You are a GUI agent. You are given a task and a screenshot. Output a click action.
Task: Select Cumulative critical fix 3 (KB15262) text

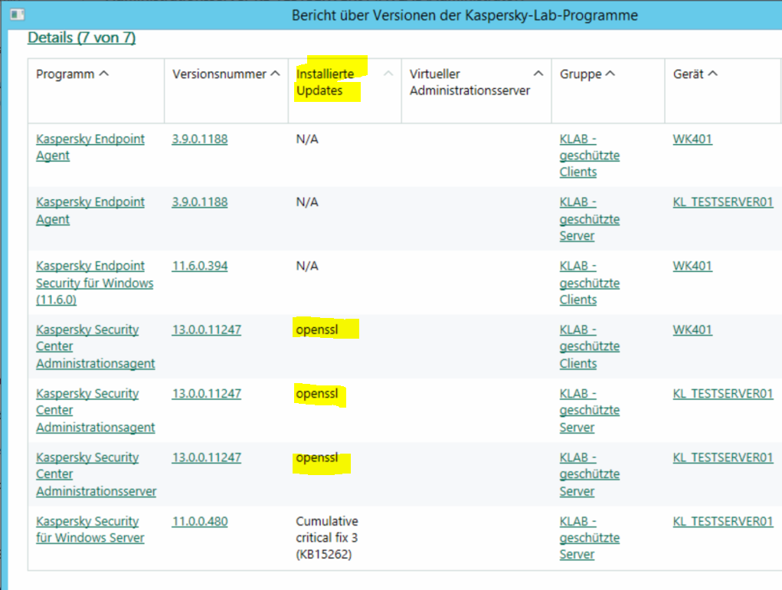click(x=327, y=538)
